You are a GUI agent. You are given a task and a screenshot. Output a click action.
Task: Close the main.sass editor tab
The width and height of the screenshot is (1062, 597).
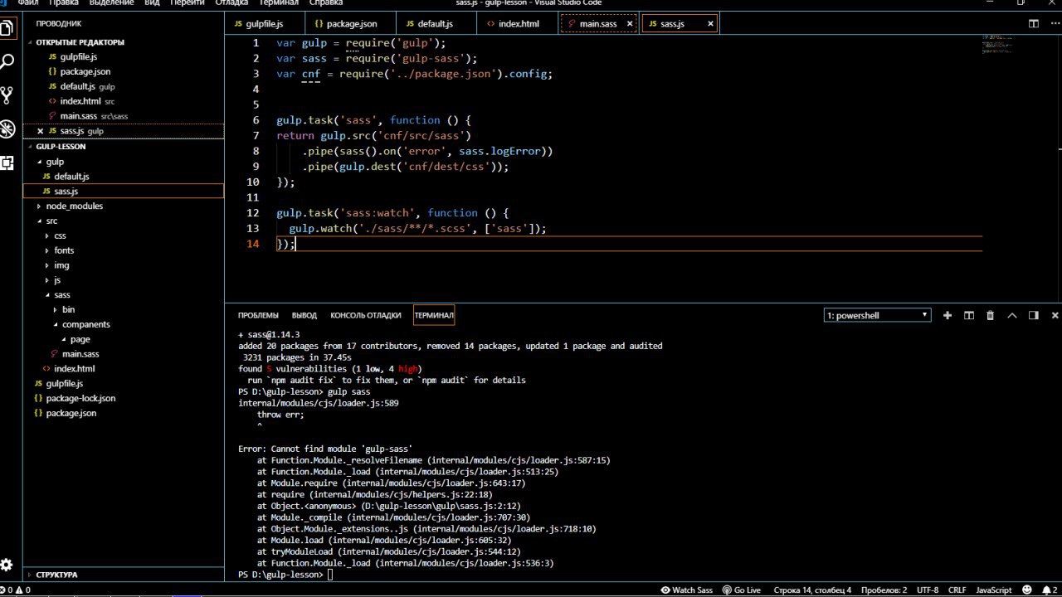[629, 24]
